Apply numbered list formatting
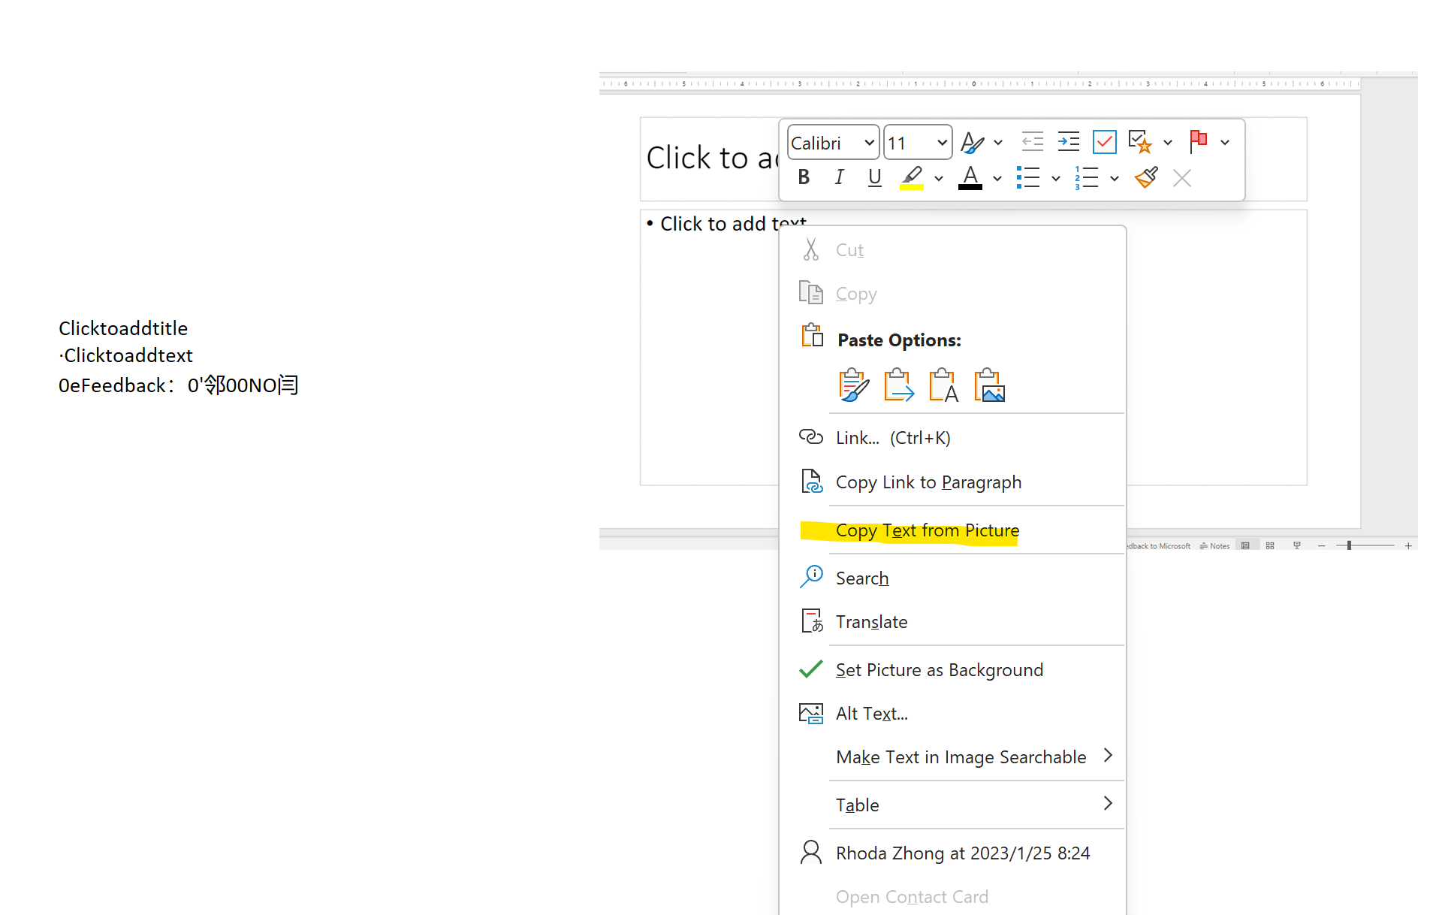 1087,178
